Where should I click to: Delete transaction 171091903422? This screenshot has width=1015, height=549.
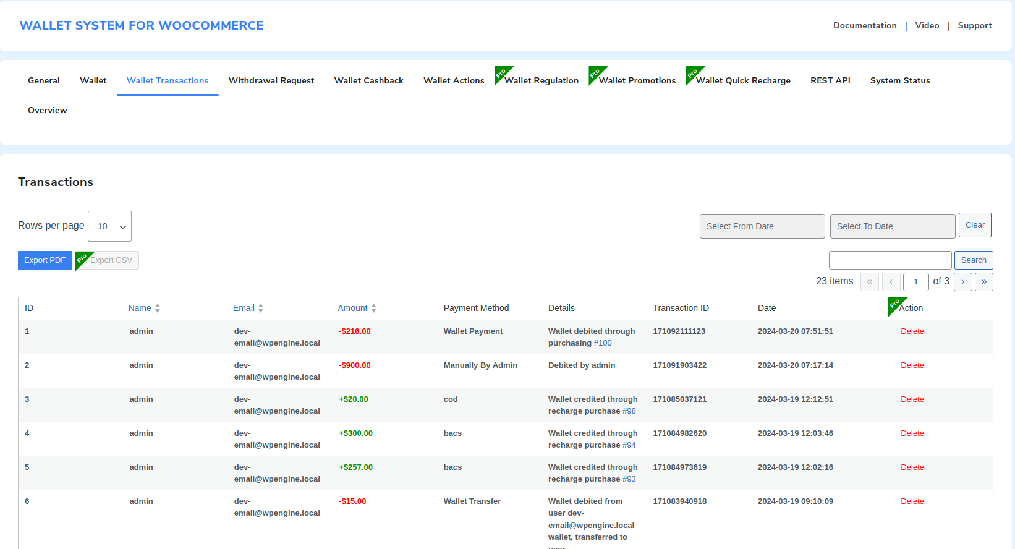pos(912,365)
